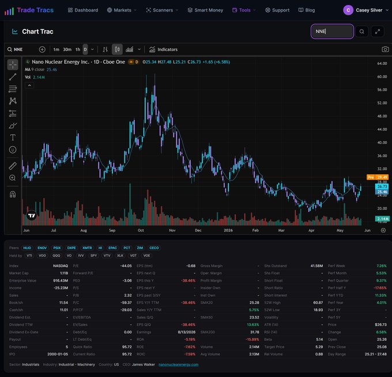Collapse the indicator legend chevron
The image size is (392, 377).
pos(29,85)
